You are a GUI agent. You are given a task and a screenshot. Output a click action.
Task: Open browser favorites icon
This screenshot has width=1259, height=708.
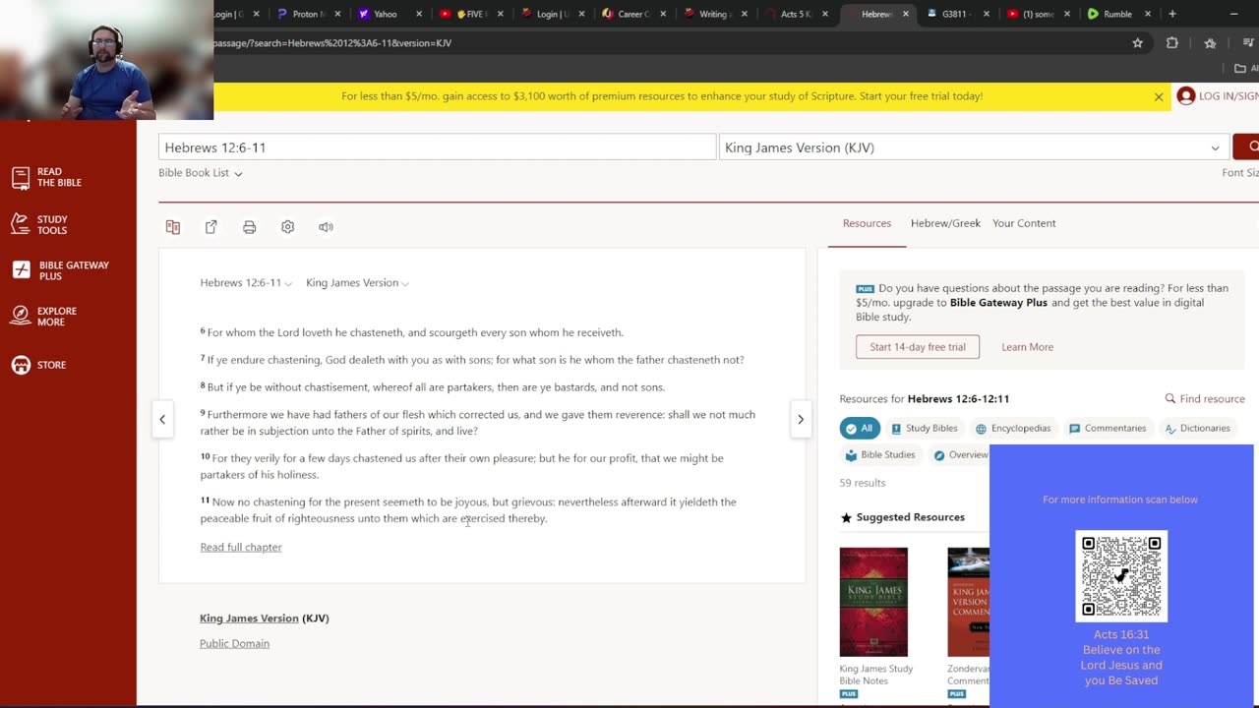1210,43
